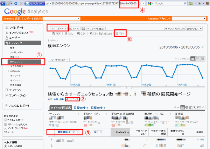Screen dimensions: 210x149
Task: Open the search provider dropdown next to Google icon
Action: (152, 3)
